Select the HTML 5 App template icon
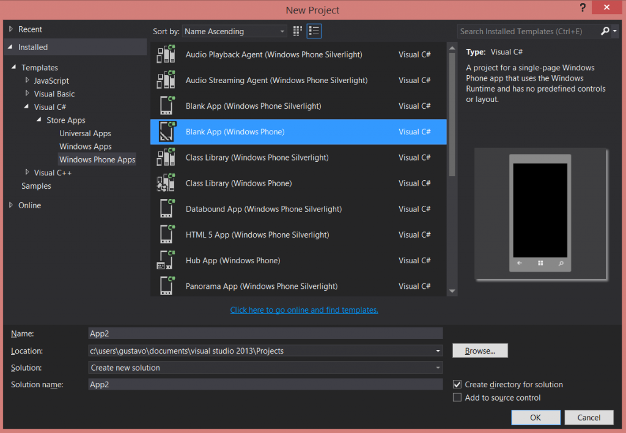This screenshot has height=433, width=626. (x=166, y=235)
